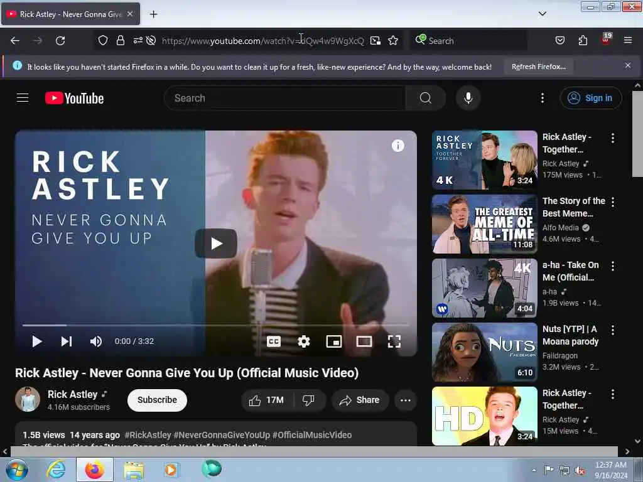Reload the page with the refresh icon
Screen dimensions: 643x482
(x=60, y=41)
